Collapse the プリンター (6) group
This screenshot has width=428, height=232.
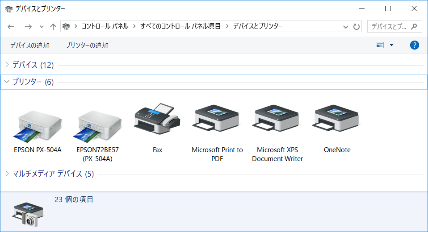(x=7, y=82)
